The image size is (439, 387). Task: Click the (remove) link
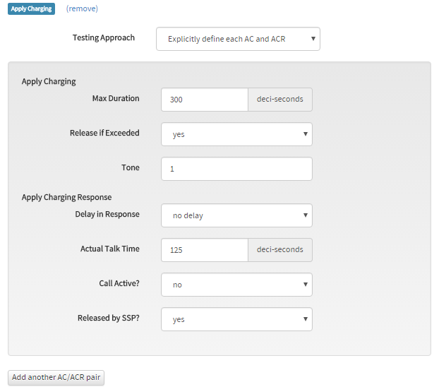(82, 8)
